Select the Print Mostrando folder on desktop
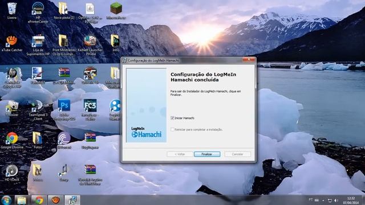Viewport: 365px width, 205px height. pos(63,45)
